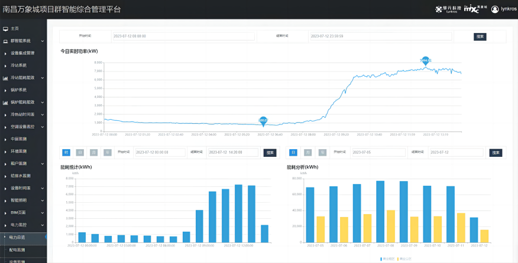Click the top 搜索 button for real-time power

480,37
